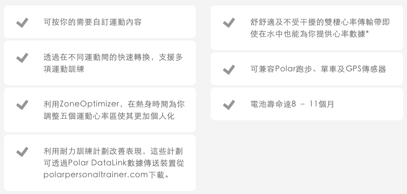Click the checkmark beside 電池壽命達8 – 11個月
The image size is (407, 194).
(229, 105)
